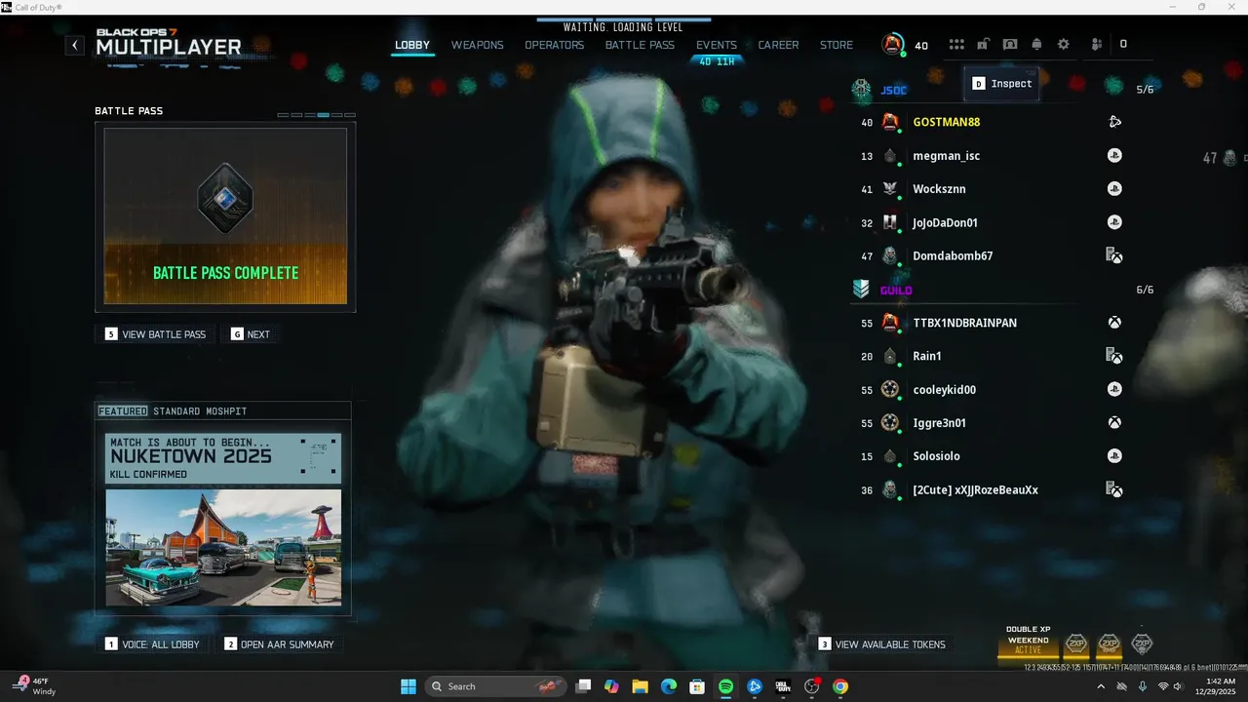
Task: Open Google Chrome from the taskbar
Action: pyautogui.click(x=840, y=686)
